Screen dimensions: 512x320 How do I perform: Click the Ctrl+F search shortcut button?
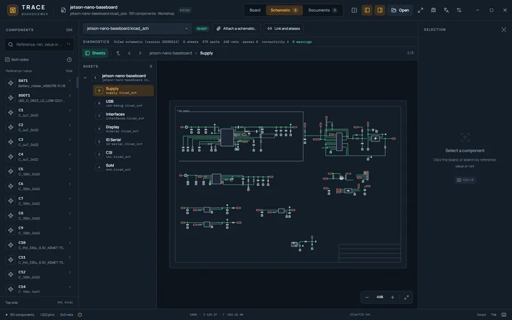pos(465,180)
